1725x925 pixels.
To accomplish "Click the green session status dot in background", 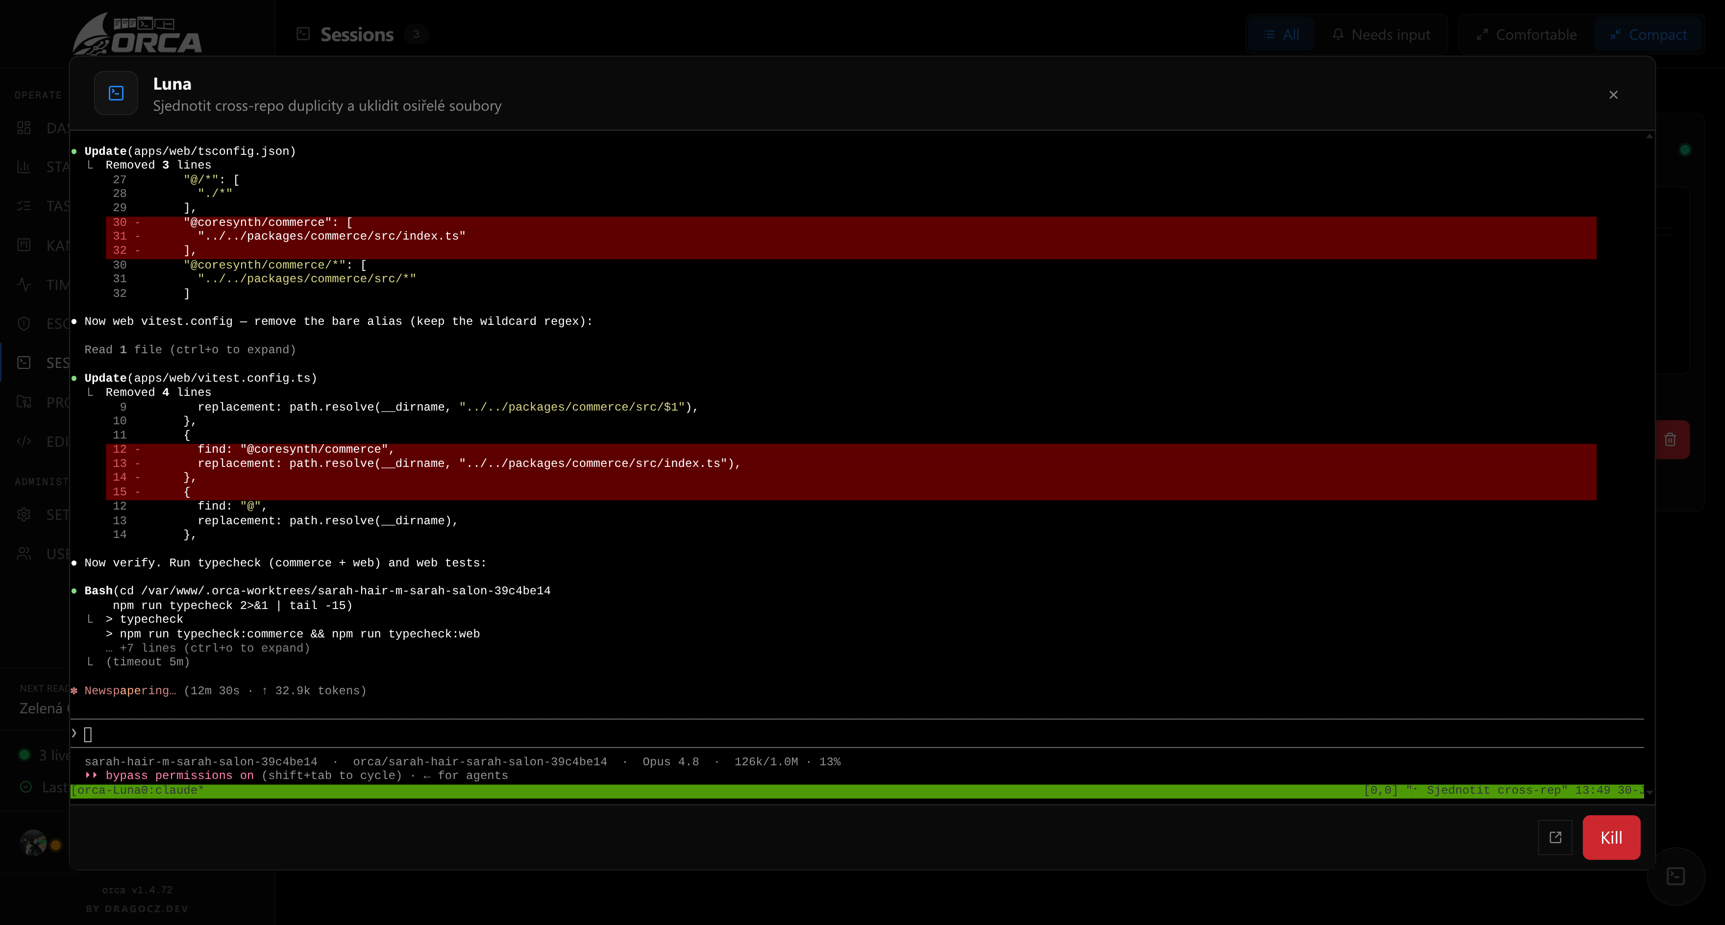I will click(1685, 150).
